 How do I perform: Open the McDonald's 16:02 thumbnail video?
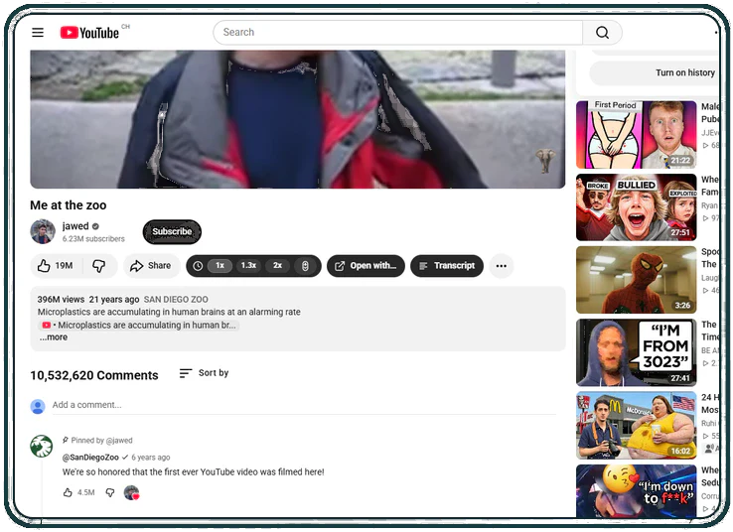click(637, 426)
